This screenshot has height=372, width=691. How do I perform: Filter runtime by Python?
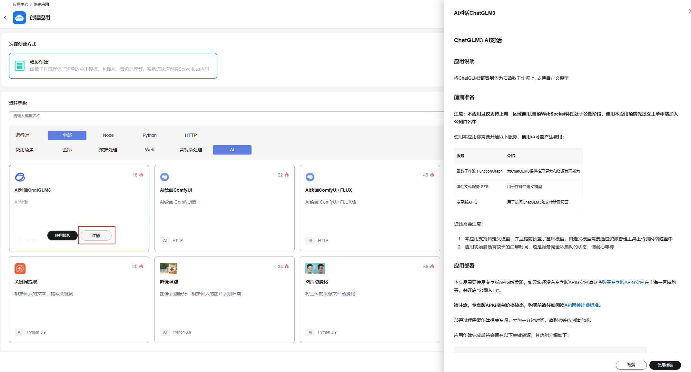(150, 135)
